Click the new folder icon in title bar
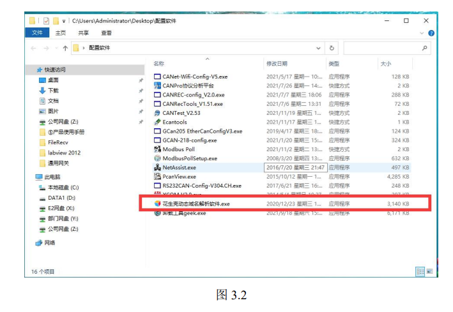 [x=56, y=21]
